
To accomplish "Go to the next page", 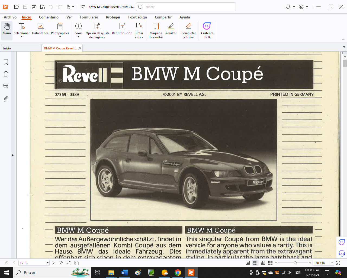I will click(x=53, y=263).
